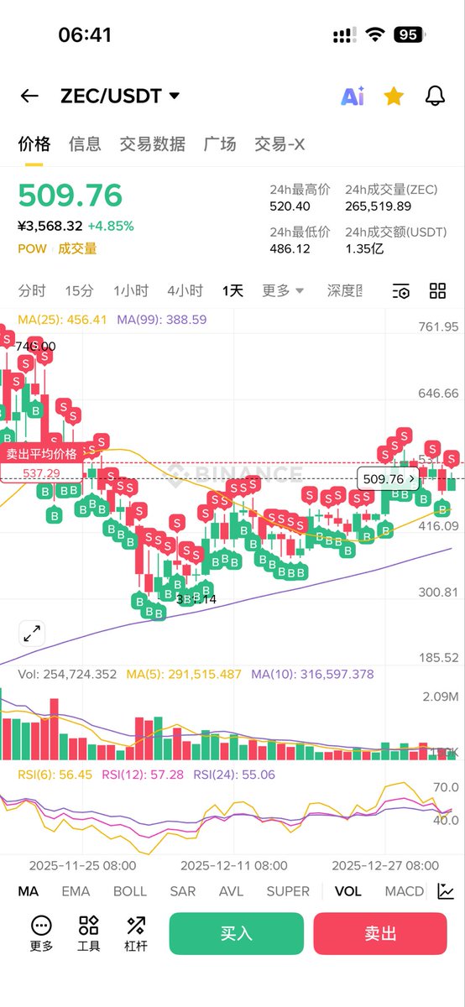Toggle the SAR indicator
Screen dimensions: 465x1007
point(183,891)
